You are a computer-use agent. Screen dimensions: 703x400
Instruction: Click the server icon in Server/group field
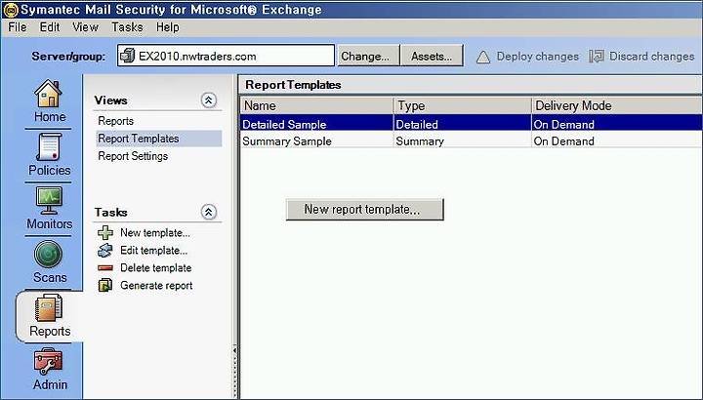coord(127,56)
